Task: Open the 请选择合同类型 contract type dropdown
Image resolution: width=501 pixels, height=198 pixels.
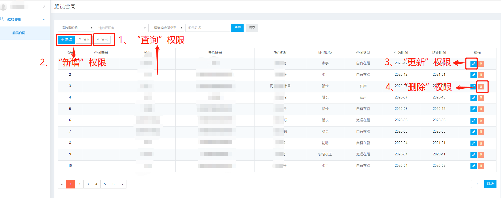Action: [167, 28]
